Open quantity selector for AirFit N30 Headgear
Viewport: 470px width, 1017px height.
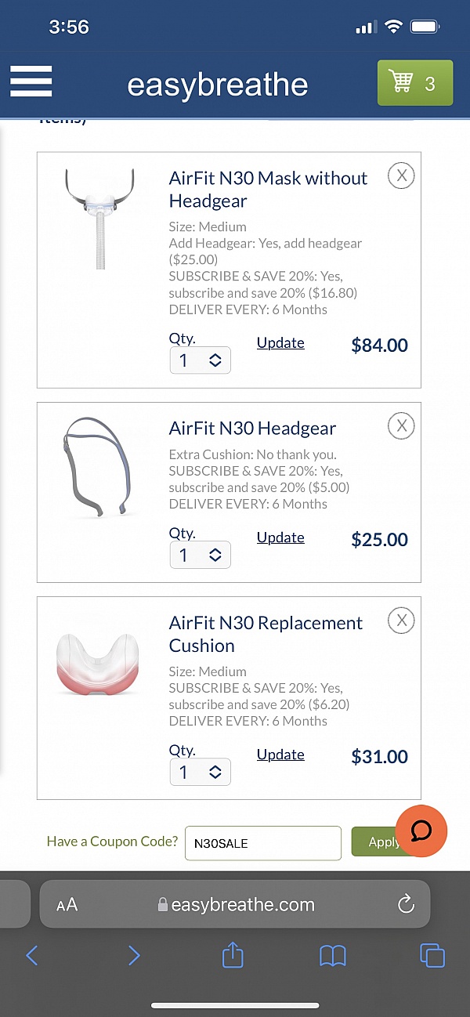click(x=200, y=556)
